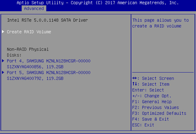Click the Aptio Setup Utility title text

tap(98, 3)
